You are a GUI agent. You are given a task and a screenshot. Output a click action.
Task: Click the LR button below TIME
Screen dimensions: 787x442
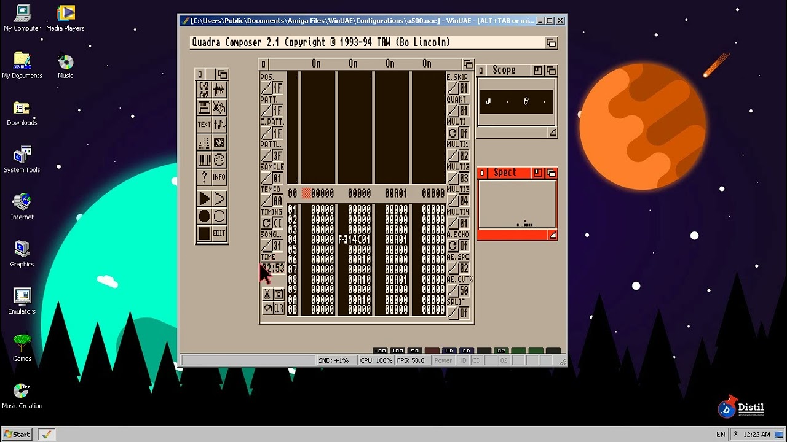pyautogui.click(x=279, y=308)
